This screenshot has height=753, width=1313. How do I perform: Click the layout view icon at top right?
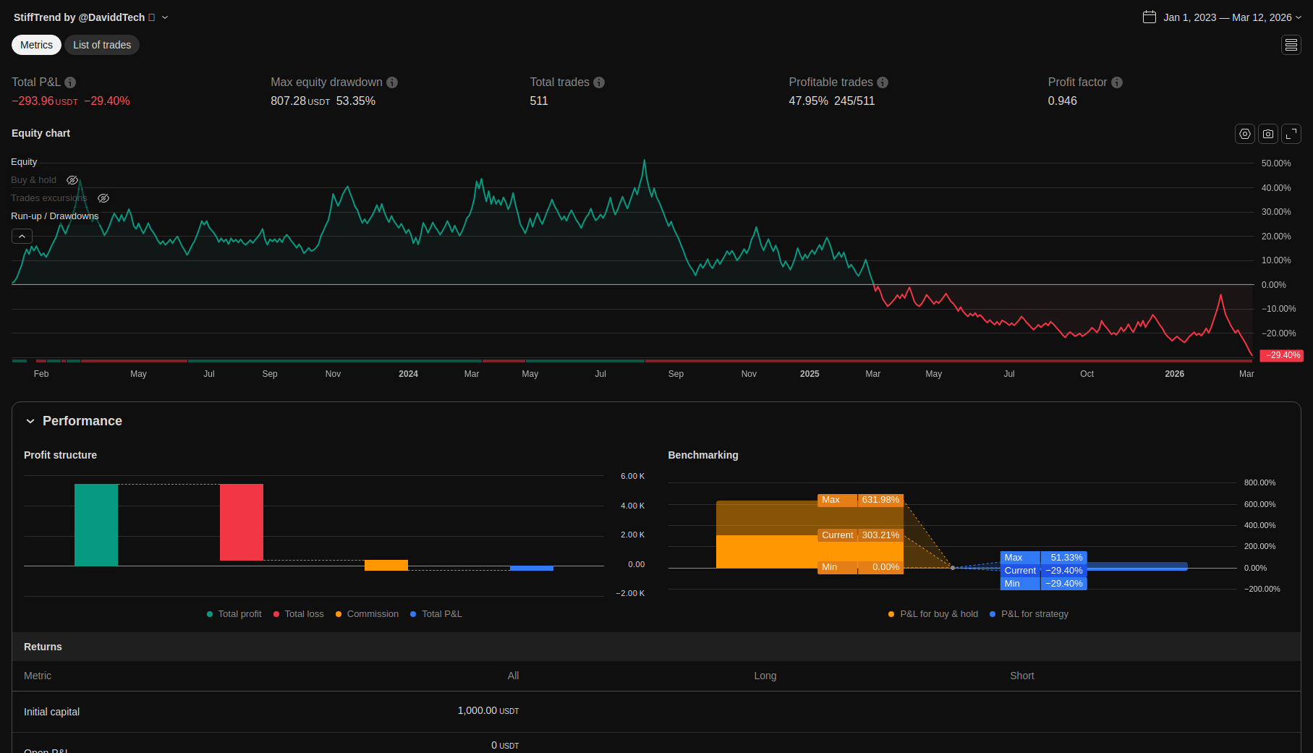1291,45
